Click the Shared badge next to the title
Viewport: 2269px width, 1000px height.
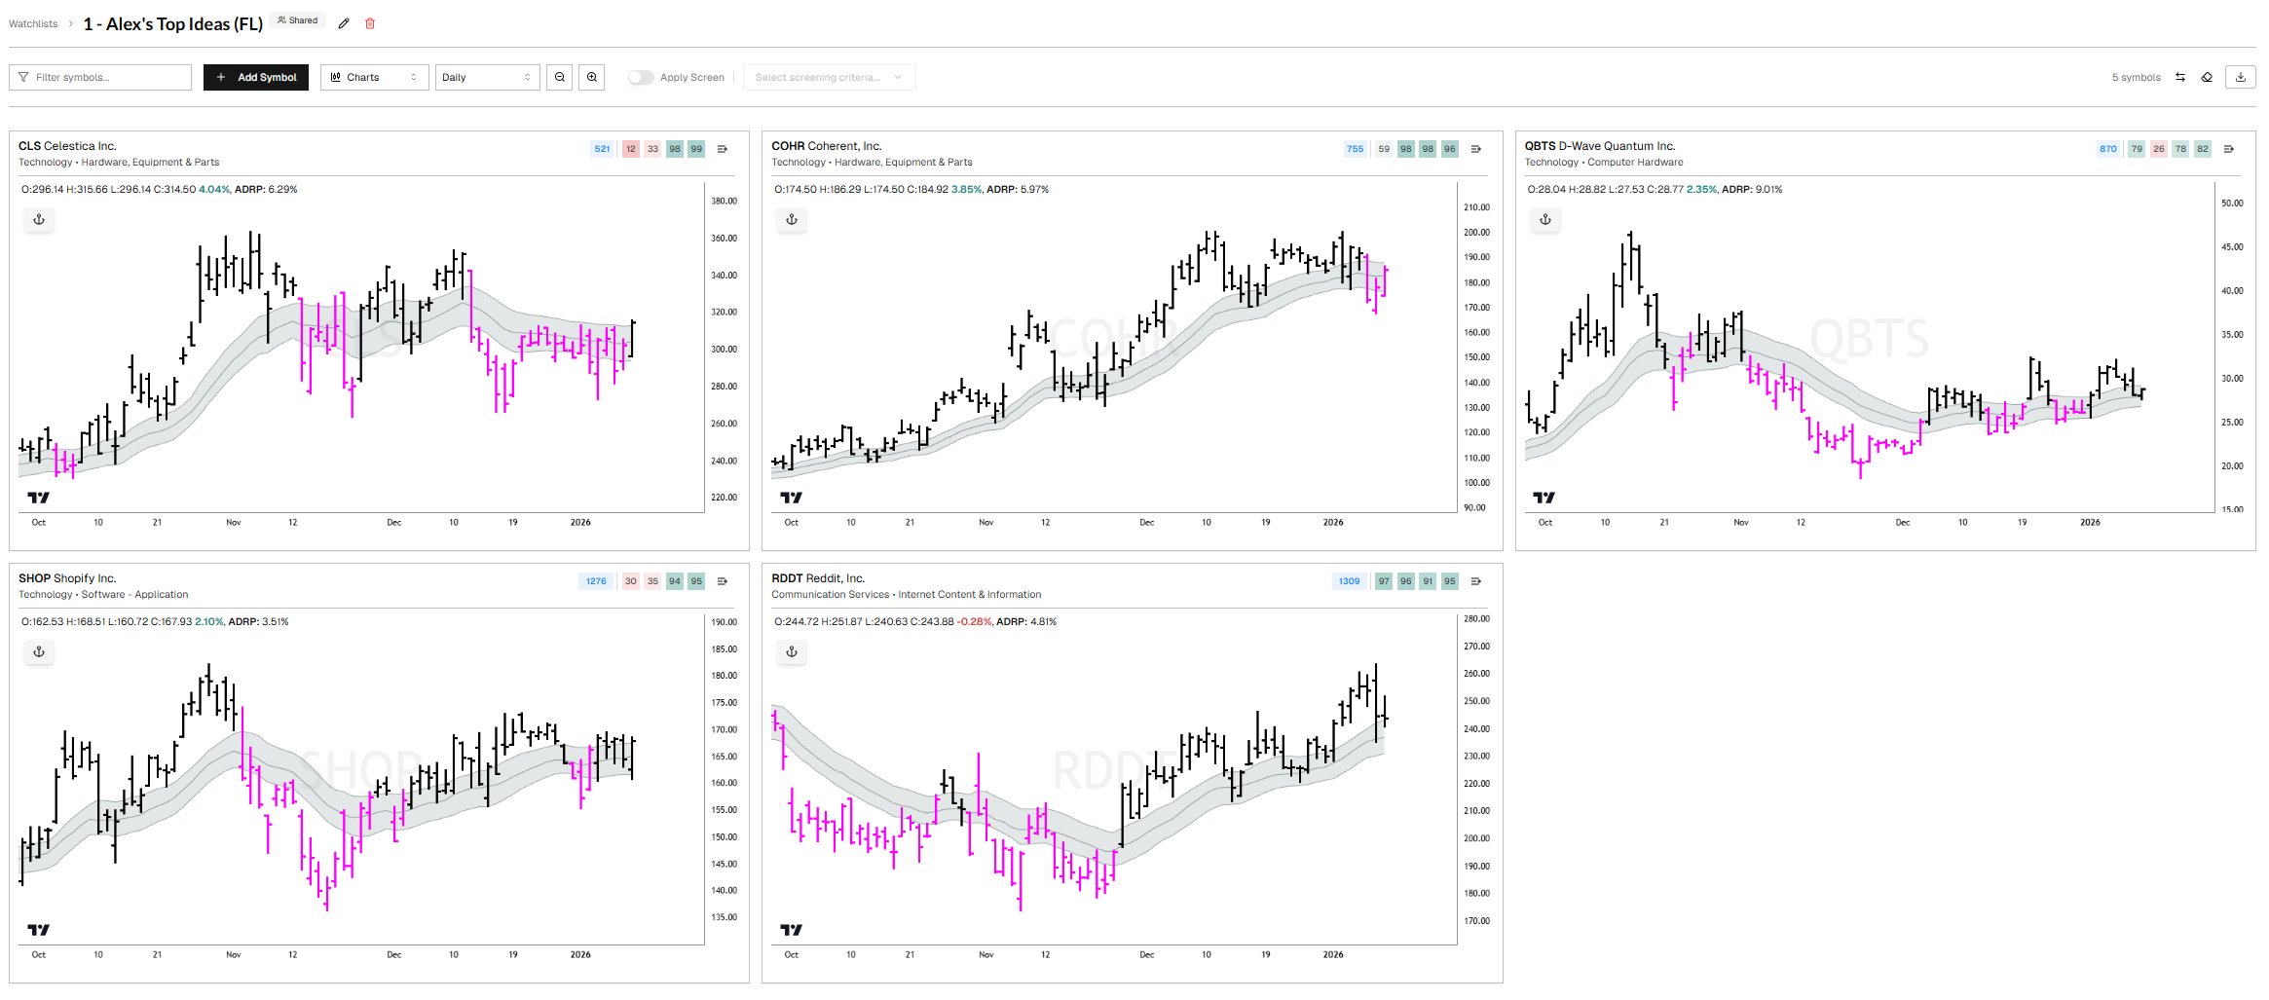297,19
